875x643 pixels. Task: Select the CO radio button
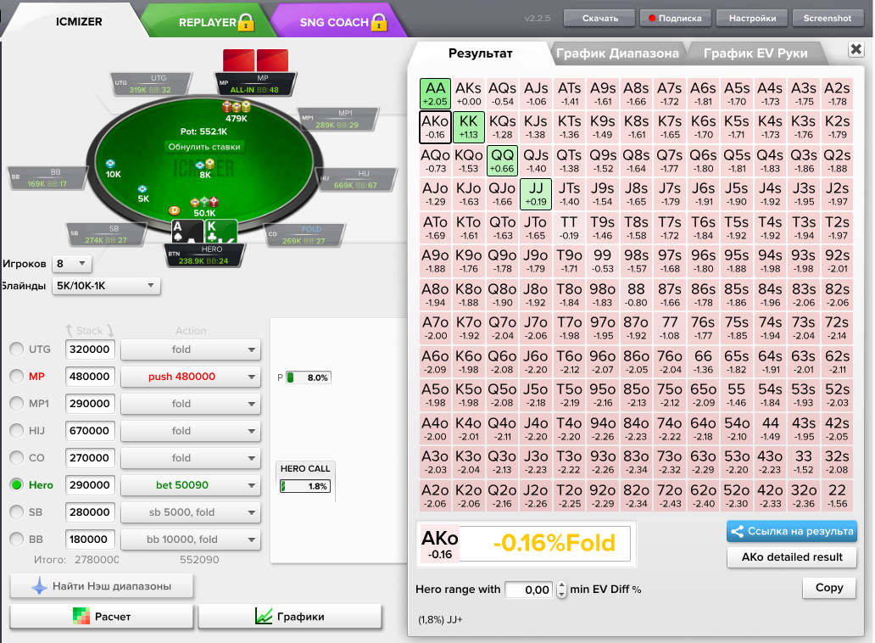pyautogui.click(x=17, y=458)
